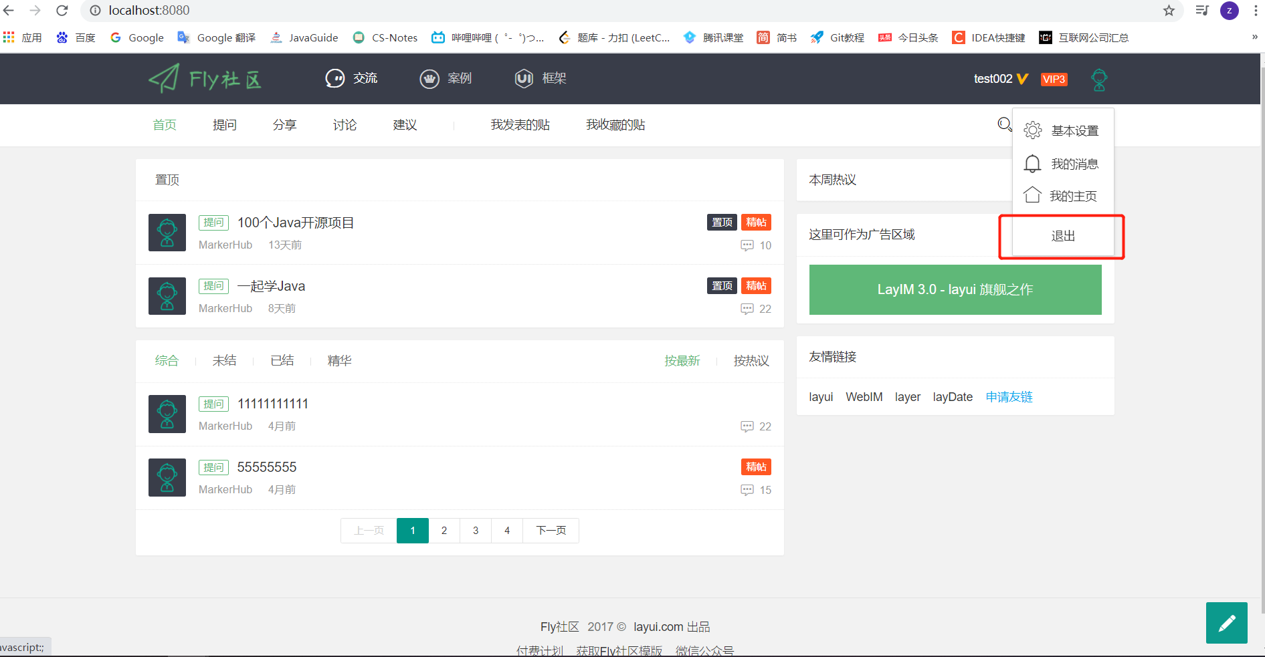The height and width of the screenshot is (657, 1265).
Task: Click the 申请友链 link
Action: 1009,396
